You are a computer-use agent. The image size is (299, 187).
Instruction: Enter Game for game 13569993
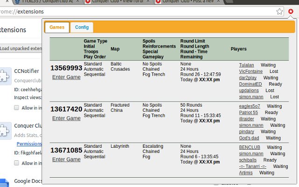(x=66, y=77)
